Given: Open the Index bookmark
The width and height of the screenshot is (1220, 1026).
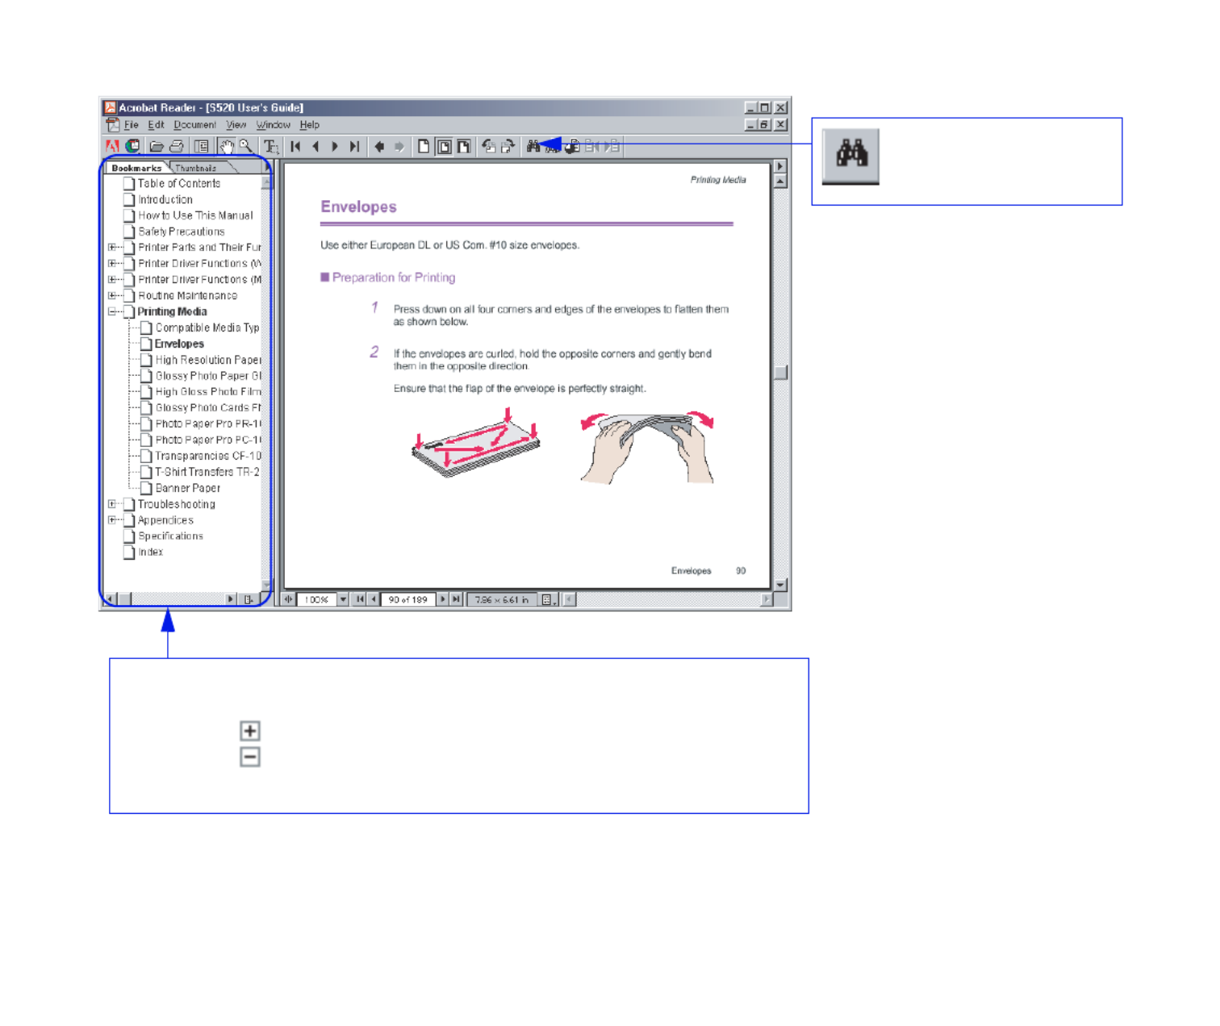Looking at the screenshot, I should [150, 552].
